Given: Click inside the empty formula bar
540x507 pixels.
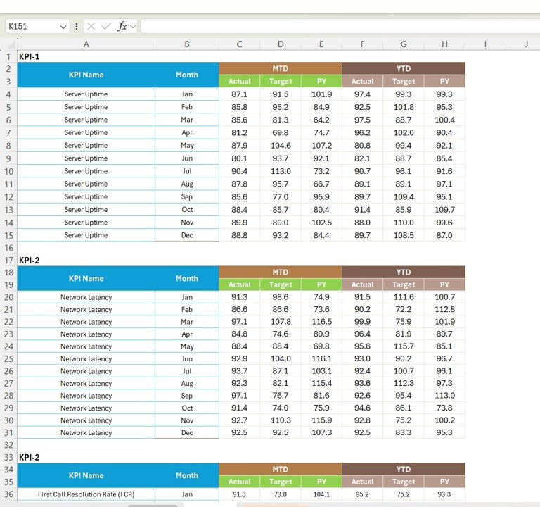Looking at the screenshot, I should pyautogui.click(x=337, y=26).
